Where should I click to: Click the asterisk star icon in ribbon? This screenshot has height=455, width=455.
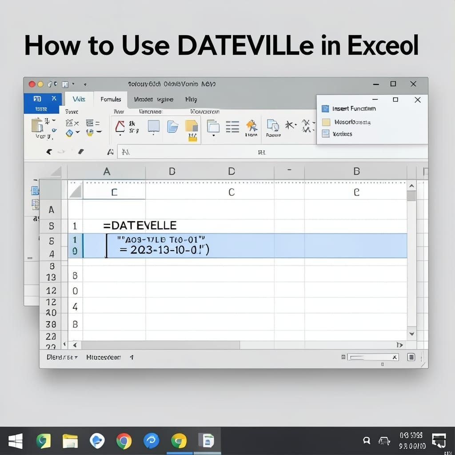290,125
